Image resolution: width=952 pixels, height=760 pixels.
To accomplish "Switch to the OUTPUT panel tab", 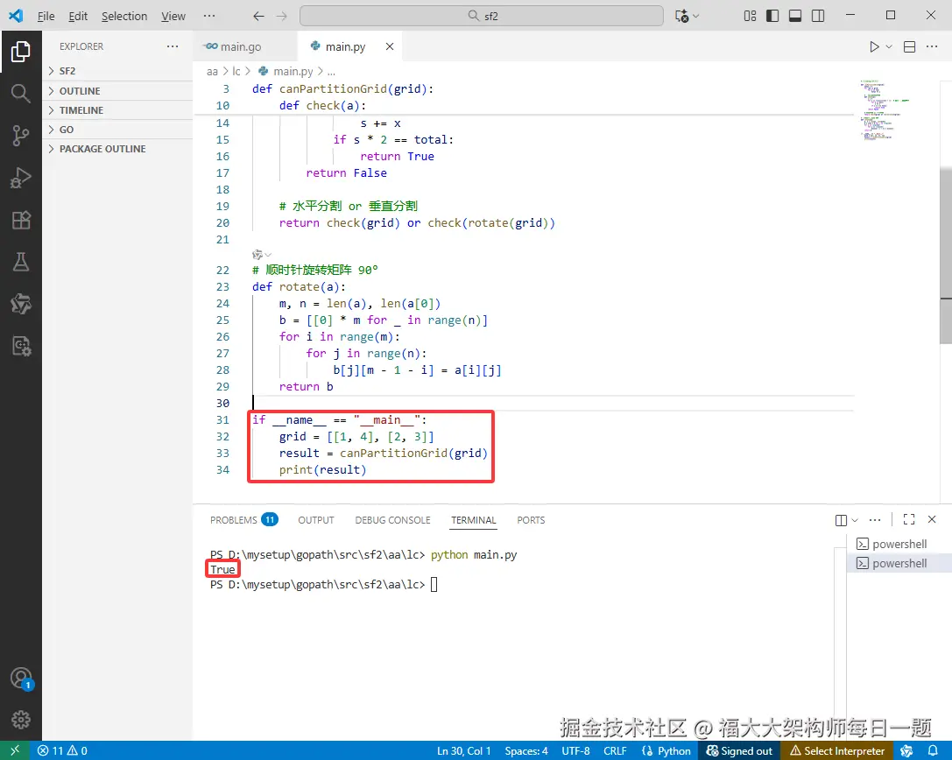I will 315,520.
